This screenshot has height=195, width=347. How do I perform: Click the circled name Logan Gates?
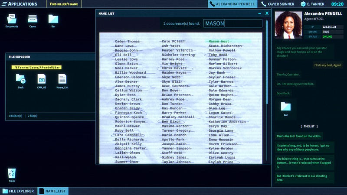pos(220,113)
